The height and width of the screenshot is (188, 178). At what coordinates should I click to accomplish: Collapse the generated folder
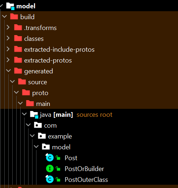[8, 71]
